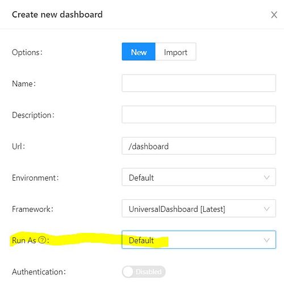Click the Run As help question-mark icon

tap(42, 240)
